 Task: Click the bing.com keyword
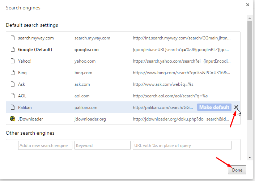[x=83, y=73]
